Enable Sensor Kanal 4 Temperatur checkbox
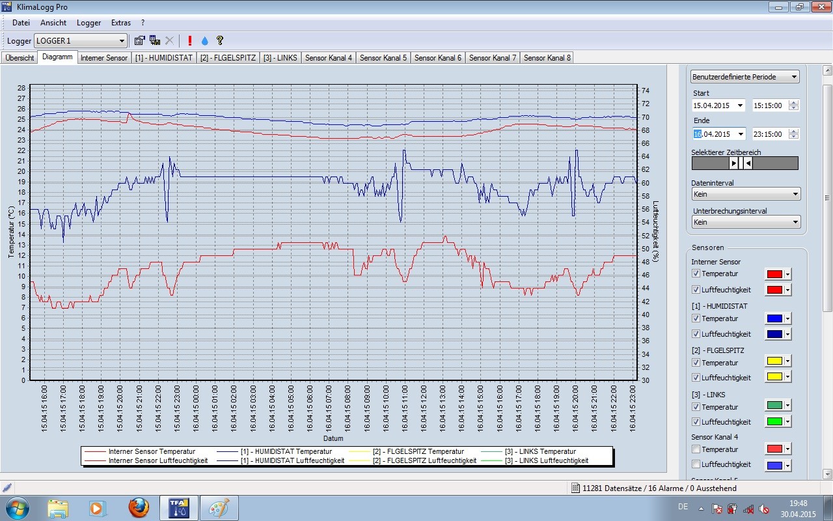 [696, 449]
